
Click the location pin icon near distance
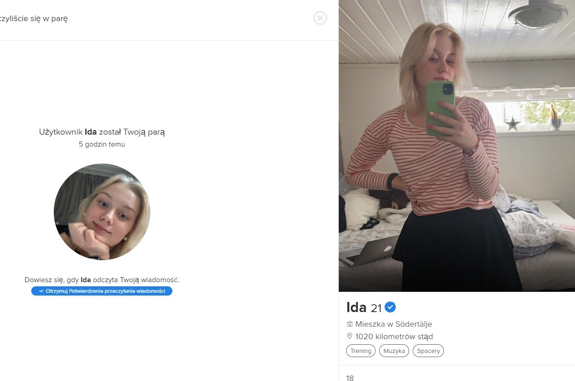click(x=349, y=336)
